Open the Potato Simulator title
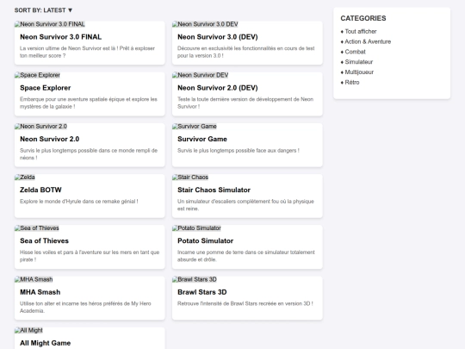The image size is (465, 349). (205, 240)
